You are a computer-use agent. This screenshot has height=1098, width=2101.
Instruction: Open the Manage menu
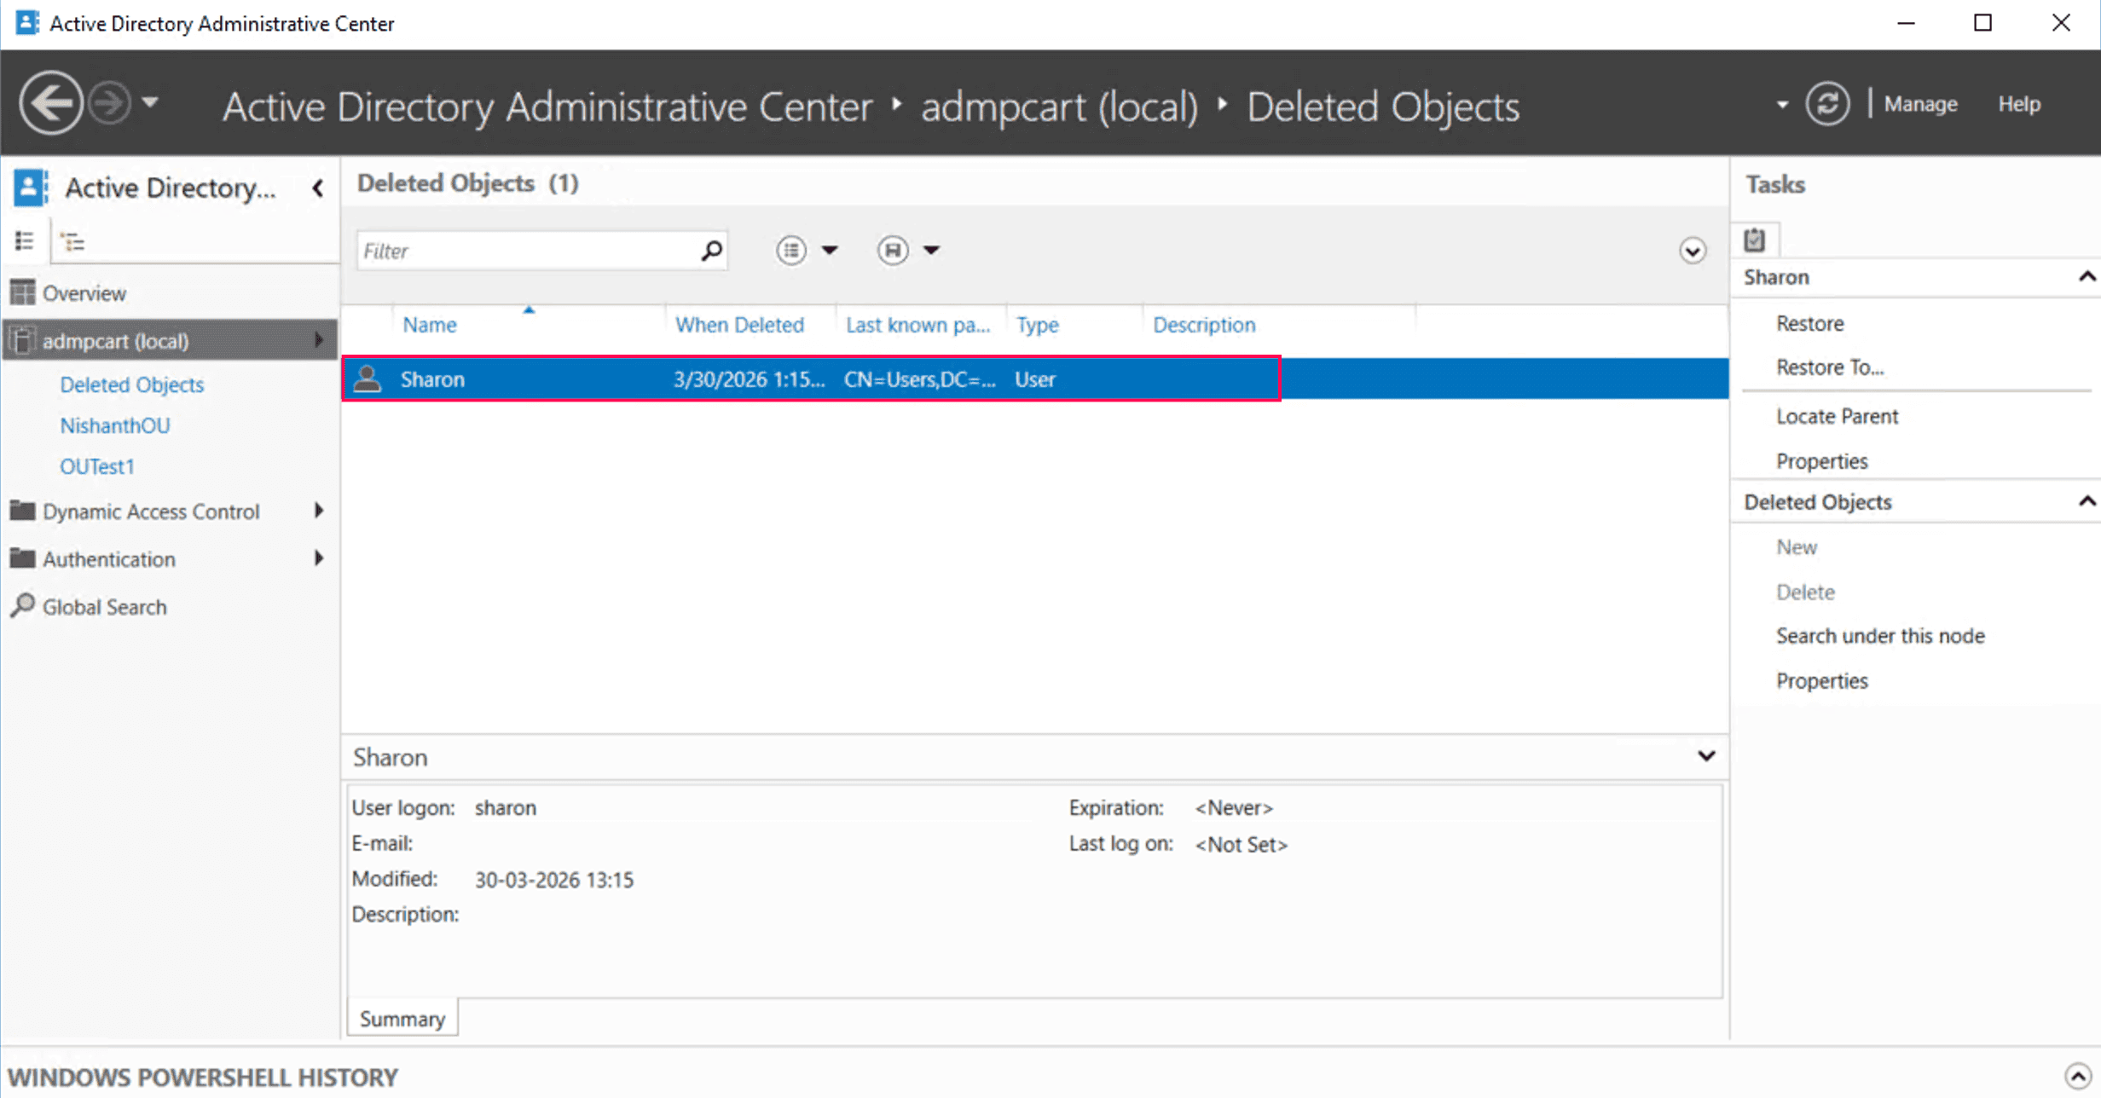tap(1919, 103)
